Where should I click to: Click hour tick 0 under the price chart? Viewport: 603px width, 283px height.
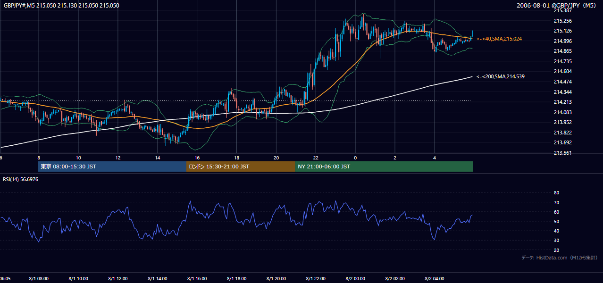(x=356, y=158)
